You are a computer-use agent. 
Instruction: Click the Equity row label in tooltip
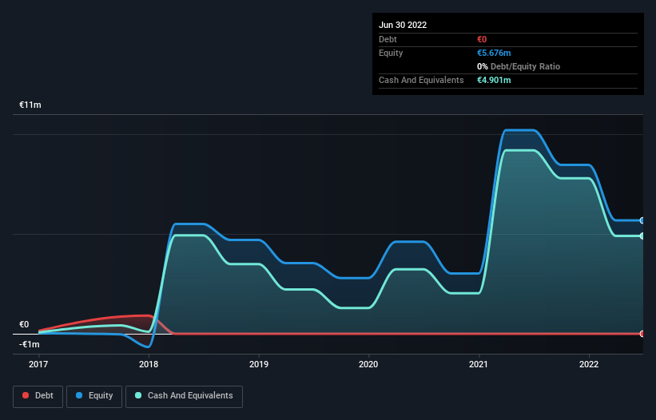click(391, 53)
